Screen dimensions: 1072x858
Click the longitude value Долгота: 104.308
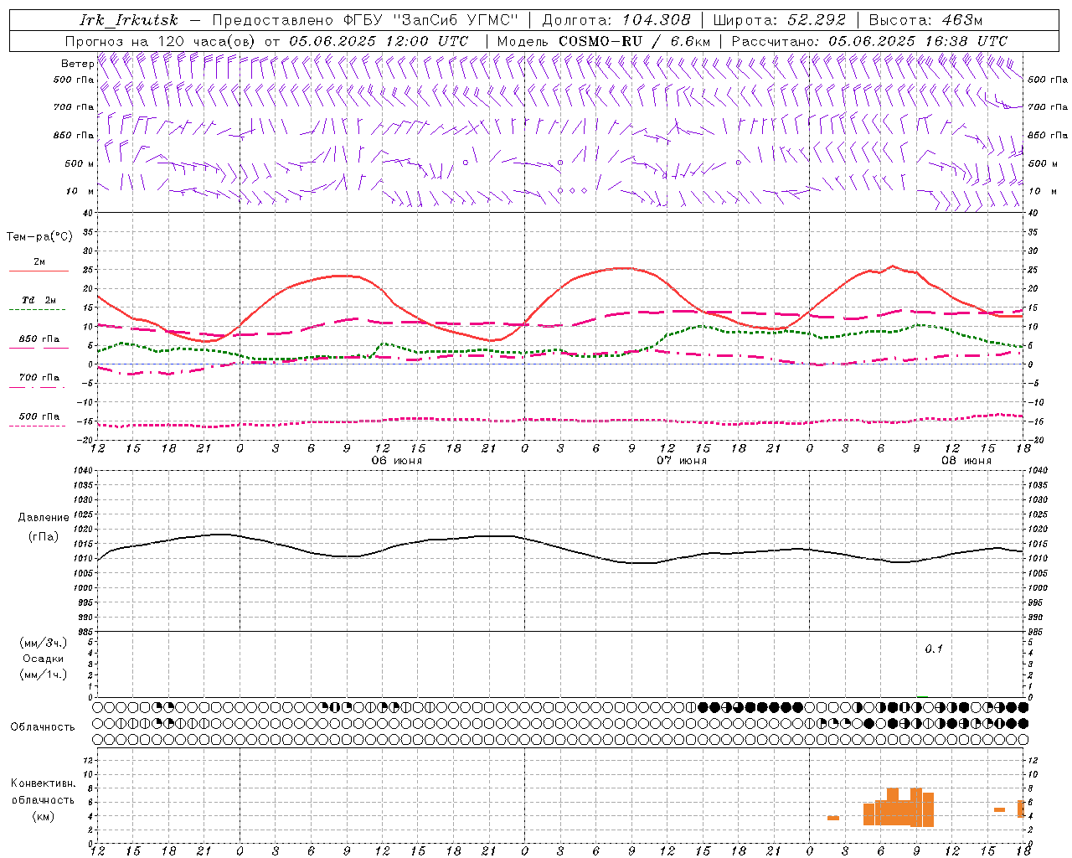click(616, 20)
